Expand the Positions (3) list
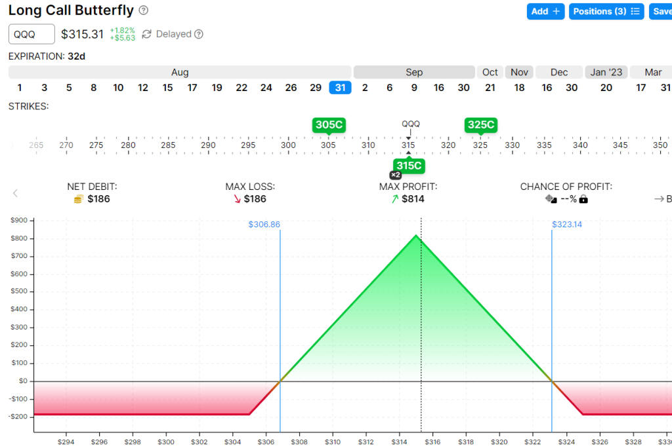672x448 pixels. tap(606, 11)
